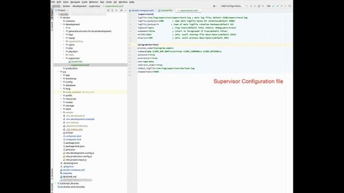344x193 pixels.
Task: Select the node_modules library root folder
Action: click(x=80, y=92)
